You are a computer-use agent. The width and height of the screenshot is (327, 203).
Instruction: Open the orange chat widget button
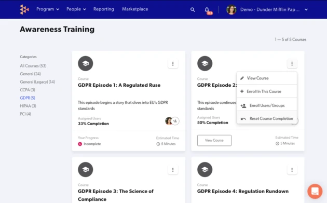315,191
